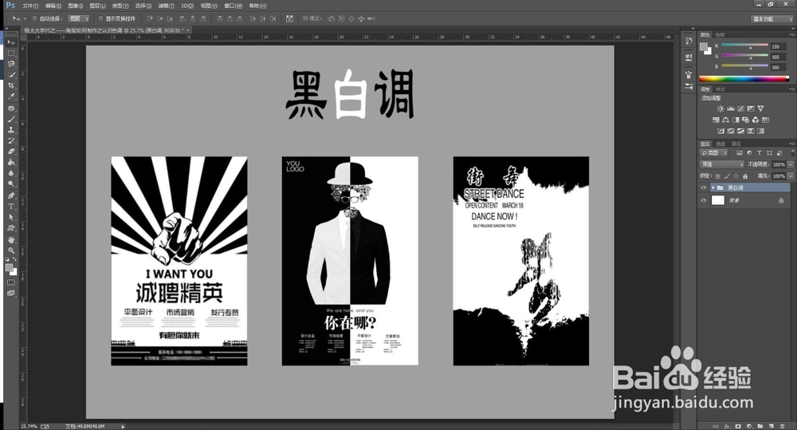This screenshot has width=797, height=430.
Task: Expand the 黑白调 layer group
Action: [713, 187]
